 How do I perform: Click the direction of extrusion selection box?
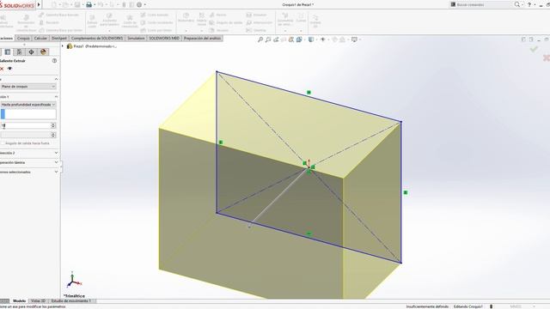pyautogui.click(x=28, y=114)
